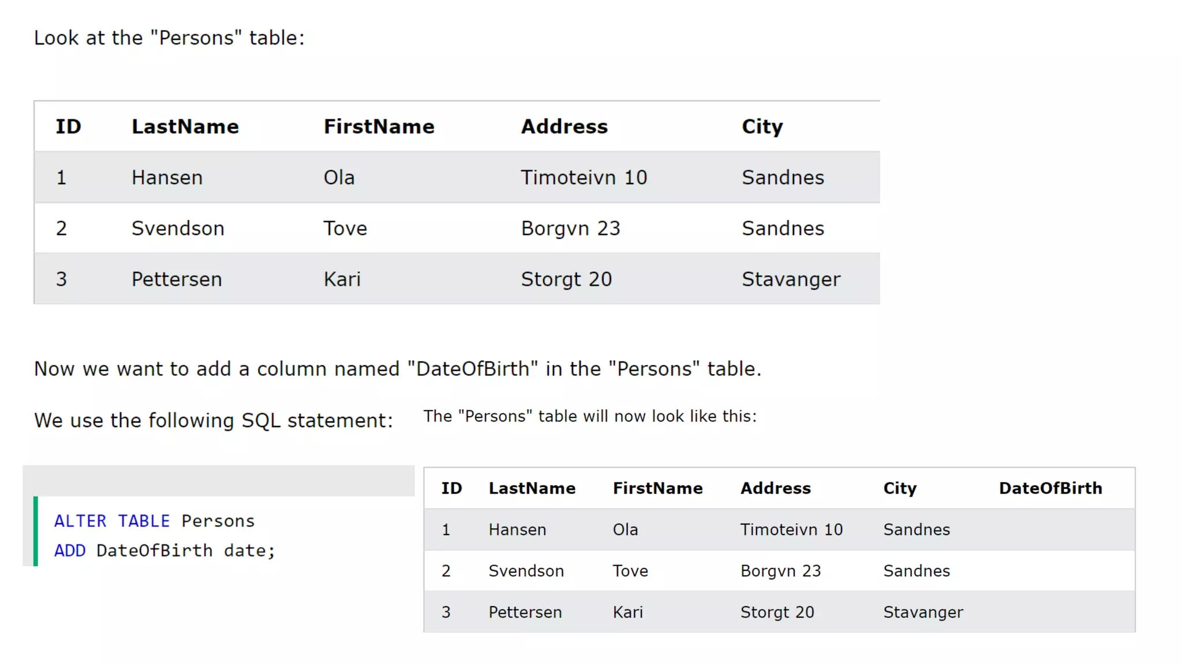The image size is (1182, 665).
Task: Click the DateOfBirth column header
Action: [1050, 488]
